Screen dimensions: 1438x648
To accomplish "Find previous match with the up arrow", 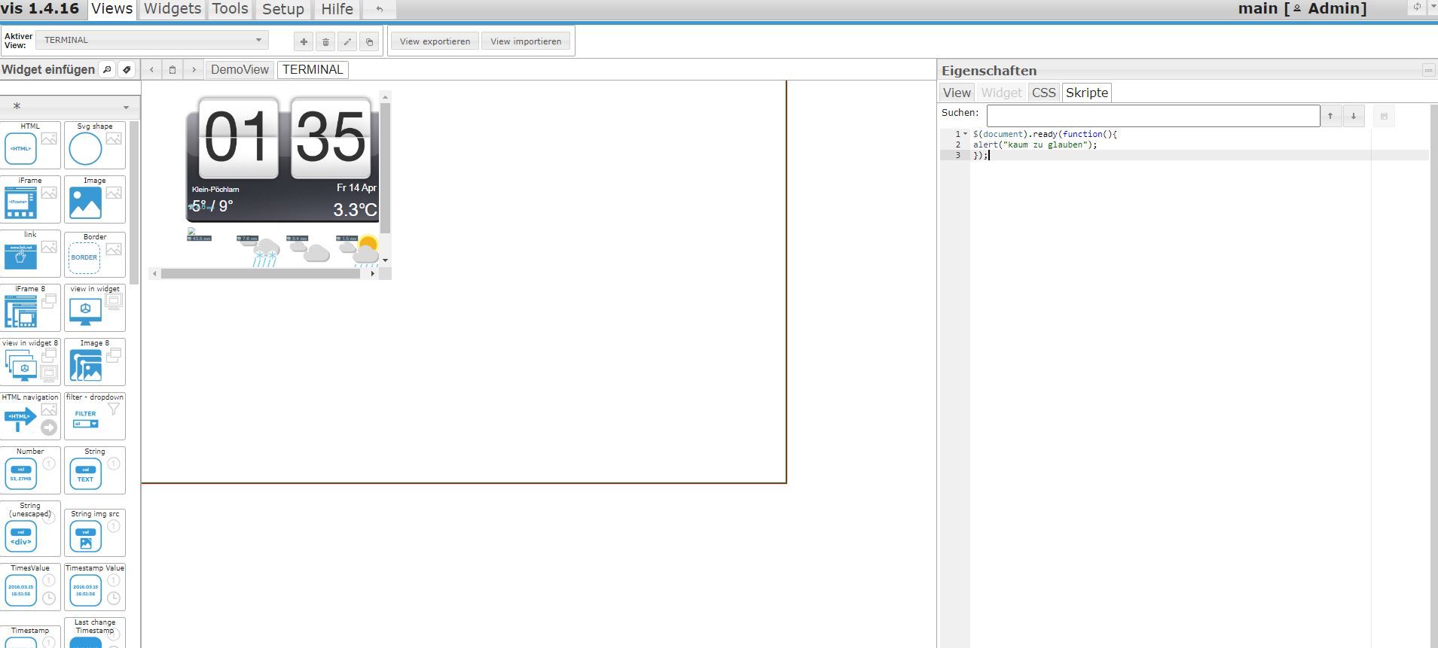I will (1330, 116).
